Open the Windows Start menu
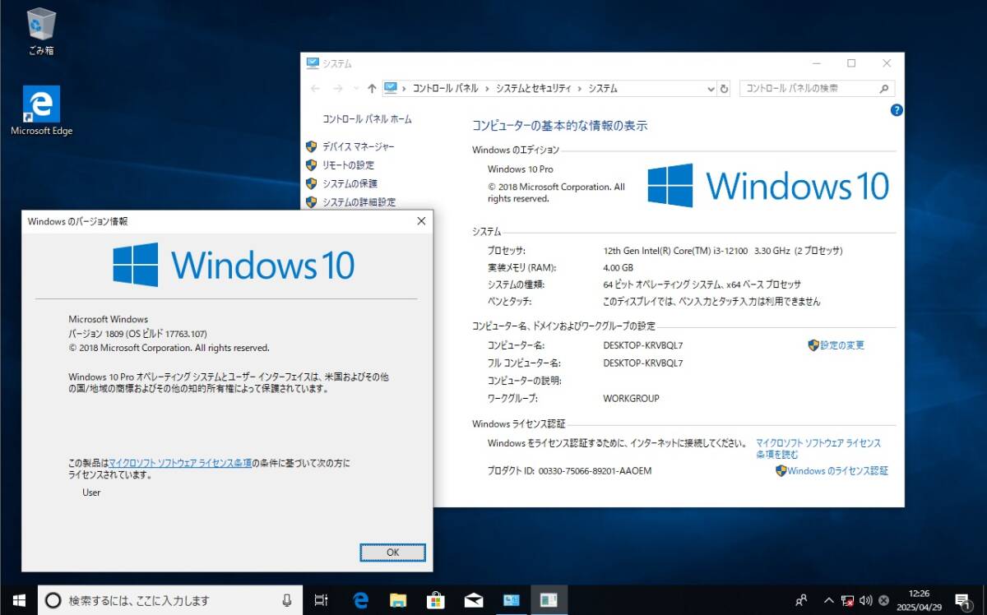 point(19,600)
